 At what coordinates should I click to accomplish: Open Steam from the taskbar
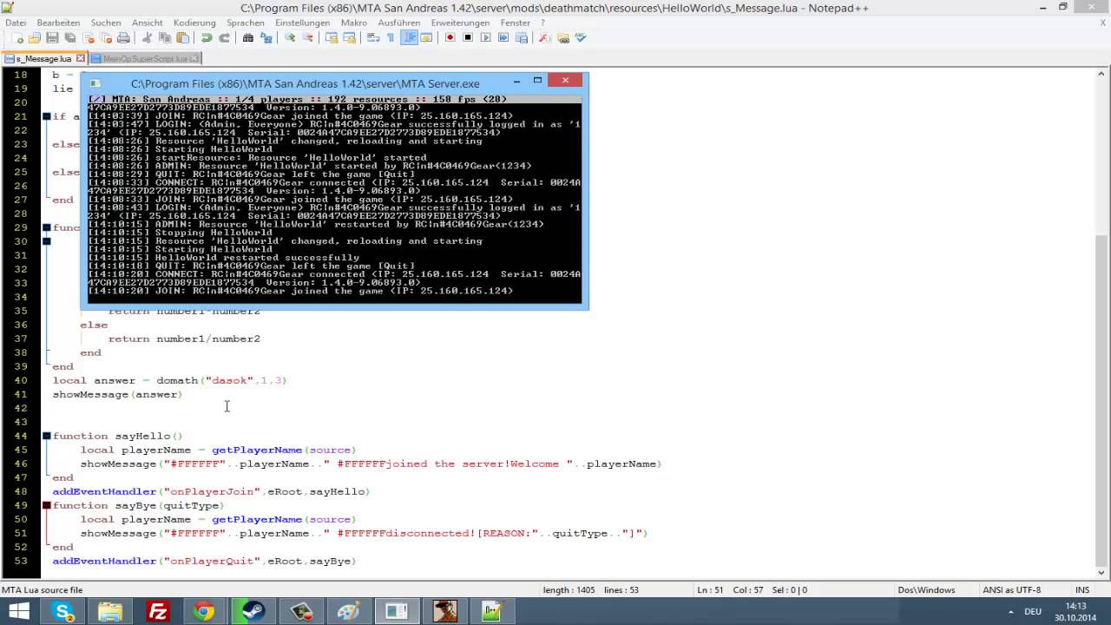252,612
